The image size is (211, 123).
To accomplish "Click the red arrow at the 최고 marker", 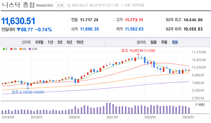I will click(x=138, y=54).
